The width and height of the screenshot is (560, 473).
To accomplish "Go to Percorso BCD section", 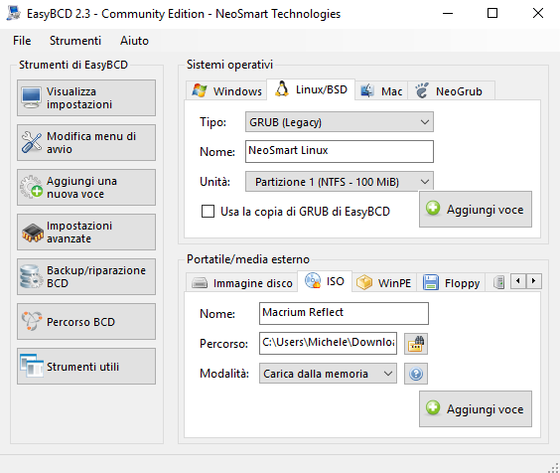I will tap(86, 321).
